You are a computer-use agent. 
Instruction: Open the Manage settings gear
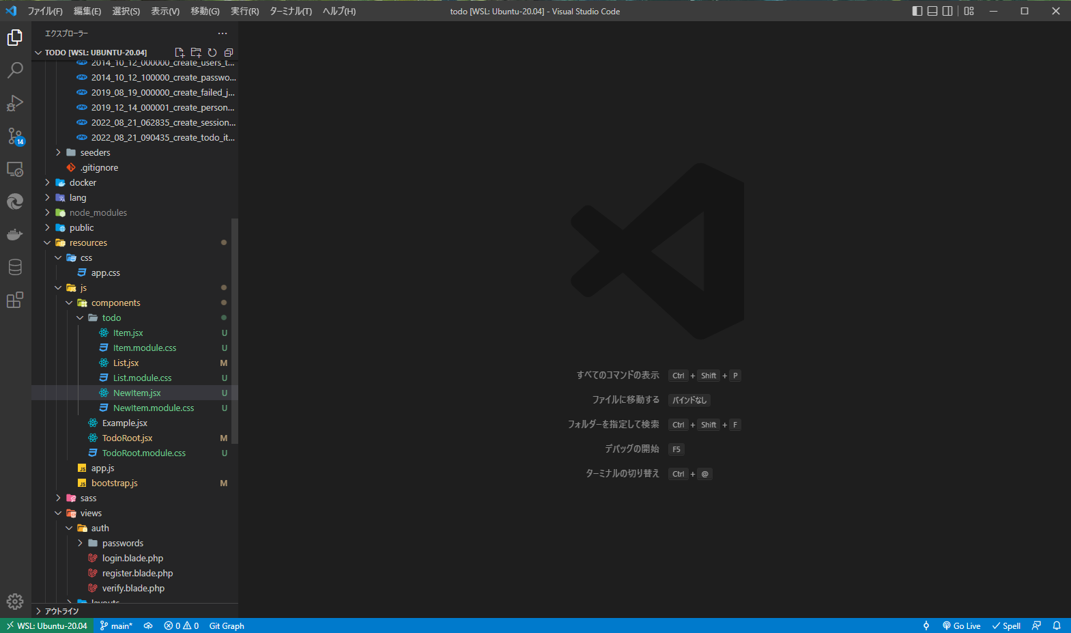(x=15, y=601)
